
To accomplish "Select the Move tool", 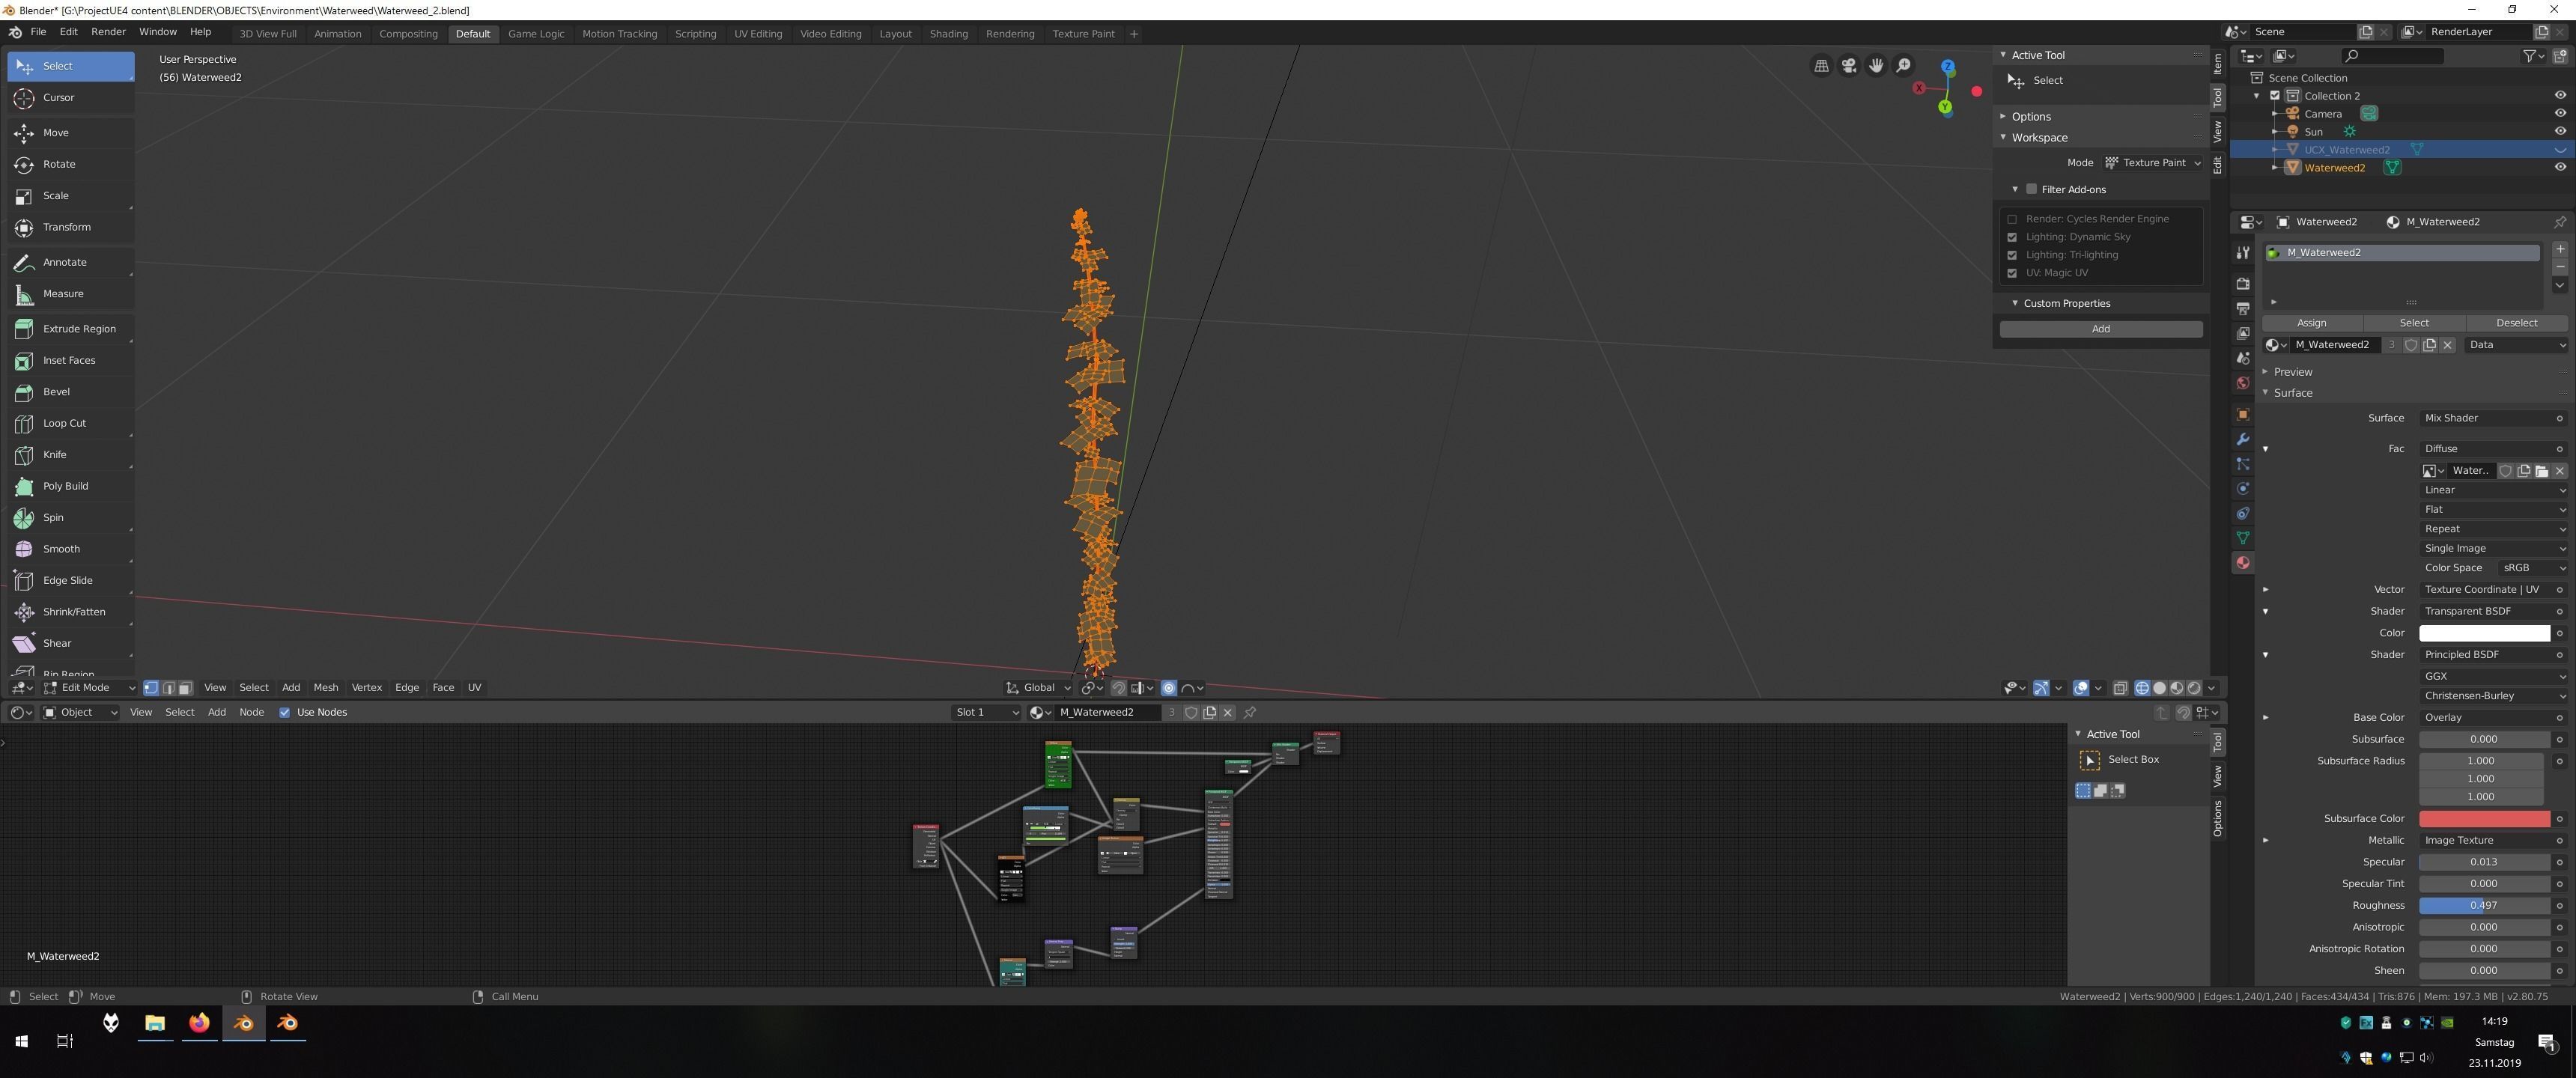I will [70, 133].
